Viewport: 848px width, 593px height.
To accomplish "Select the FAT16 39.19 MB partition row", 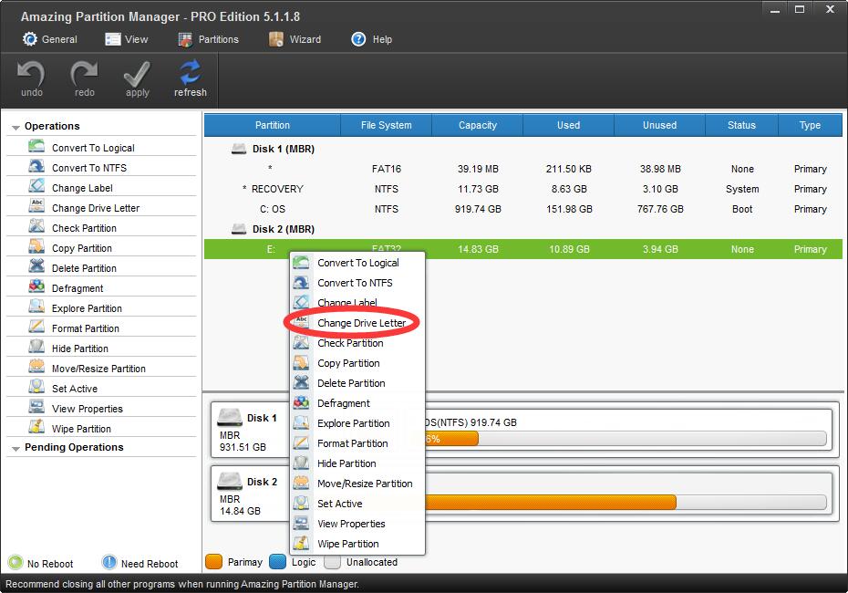I will [x=523, y=169].
